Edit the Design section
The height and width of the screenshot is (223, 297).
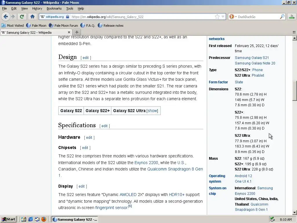pyautogui.click(x=86, y=58)
